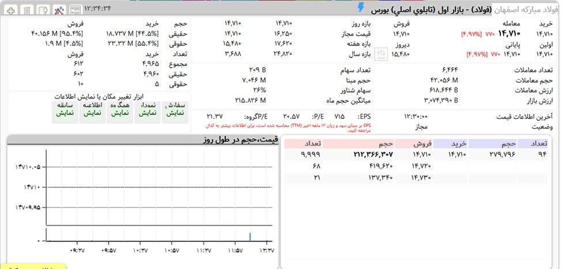The width and height of the screenshot is (562, 269).
Task: Click the بازه سال high ۲۴,۸۲۰
Action: pyautogui.click(x=284, y=54)
